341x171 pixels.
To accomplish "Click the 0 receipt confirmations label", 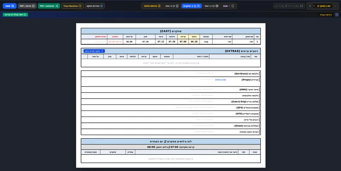I will click(326, 15).
